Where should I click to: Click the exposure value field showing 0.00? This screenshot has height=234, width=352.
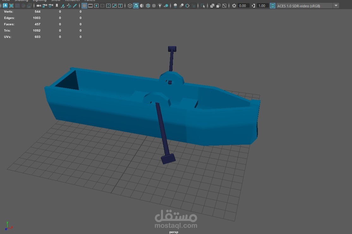[x=243, y=6]
